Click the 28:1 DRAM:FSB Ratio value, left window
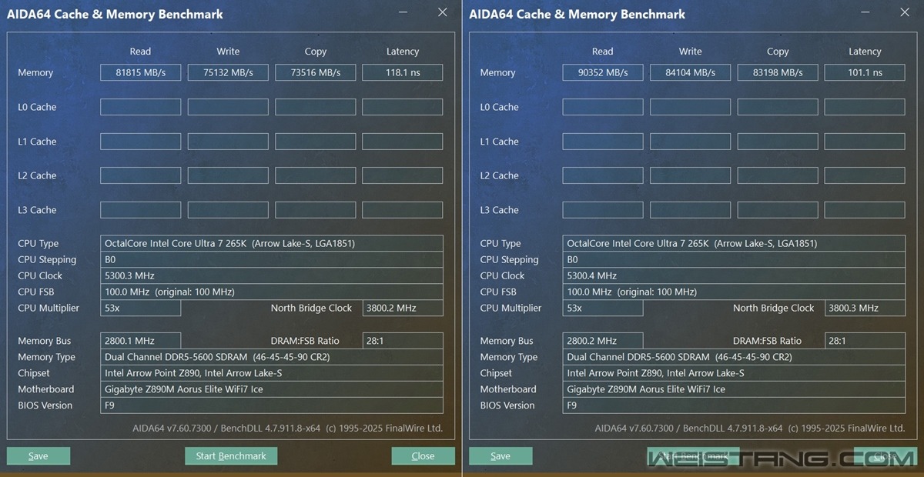Viewport: 924px width, 477px height. coord(403,341)
